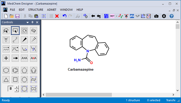Viewport: 181px width, 103px height.
Task: Click the ring size field showing 8
Action: tap(11, 89)
